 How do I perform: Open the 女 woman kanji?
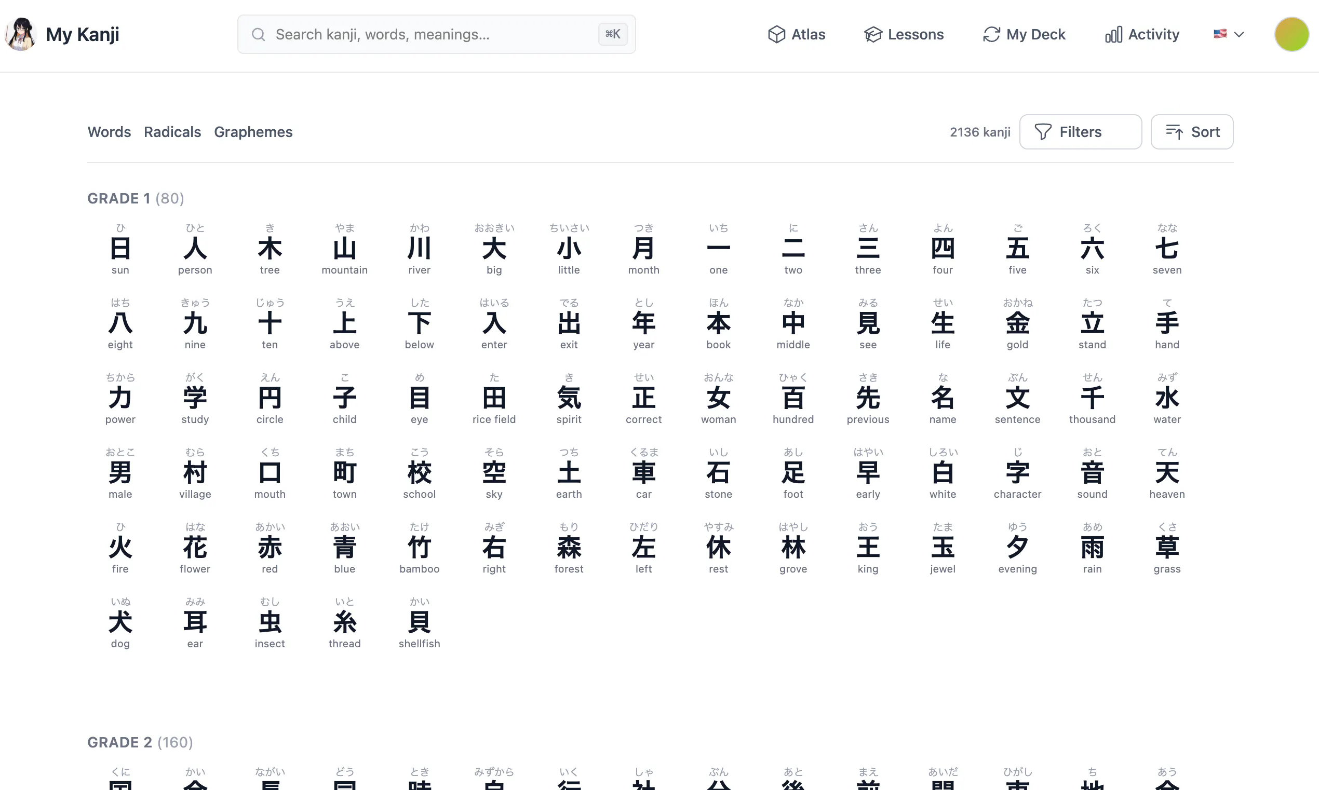(718, 398)
